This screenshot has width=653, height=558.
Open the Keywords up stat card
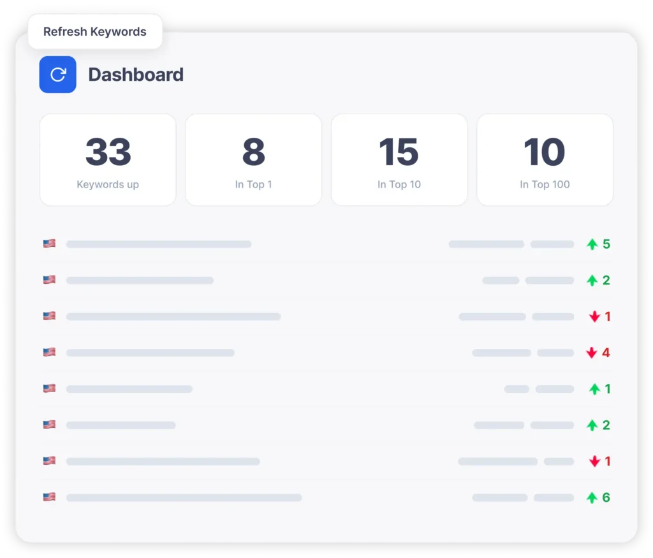[107, 159]
